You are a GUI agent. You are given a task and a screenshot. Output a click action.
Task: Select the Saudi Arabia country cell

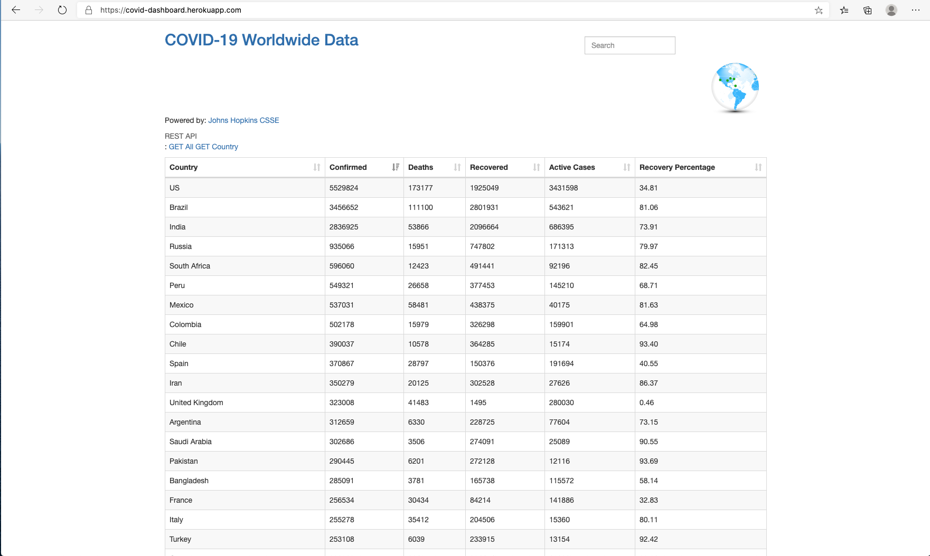pos(245,442)
